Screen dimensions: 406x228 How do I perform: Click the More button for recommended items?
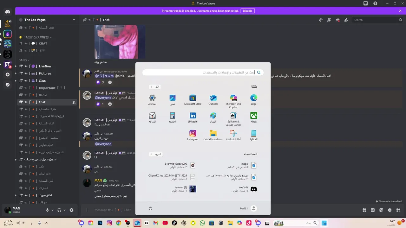point(156,154)
